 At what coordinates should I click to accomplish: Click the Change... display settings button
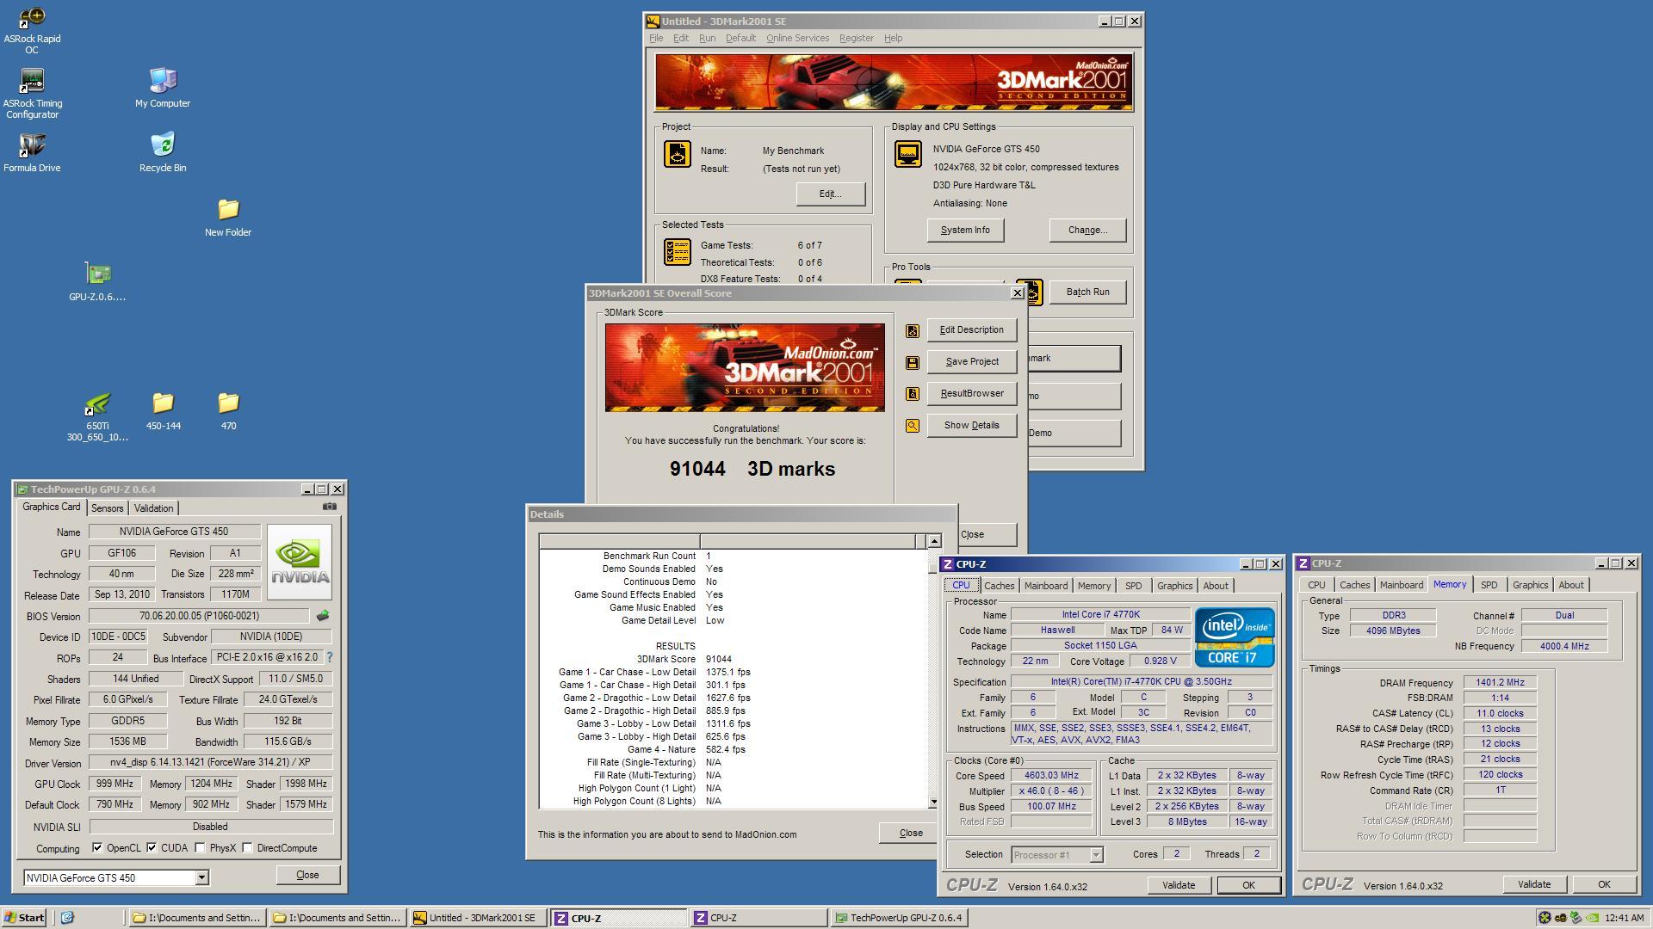(1087, 231)
